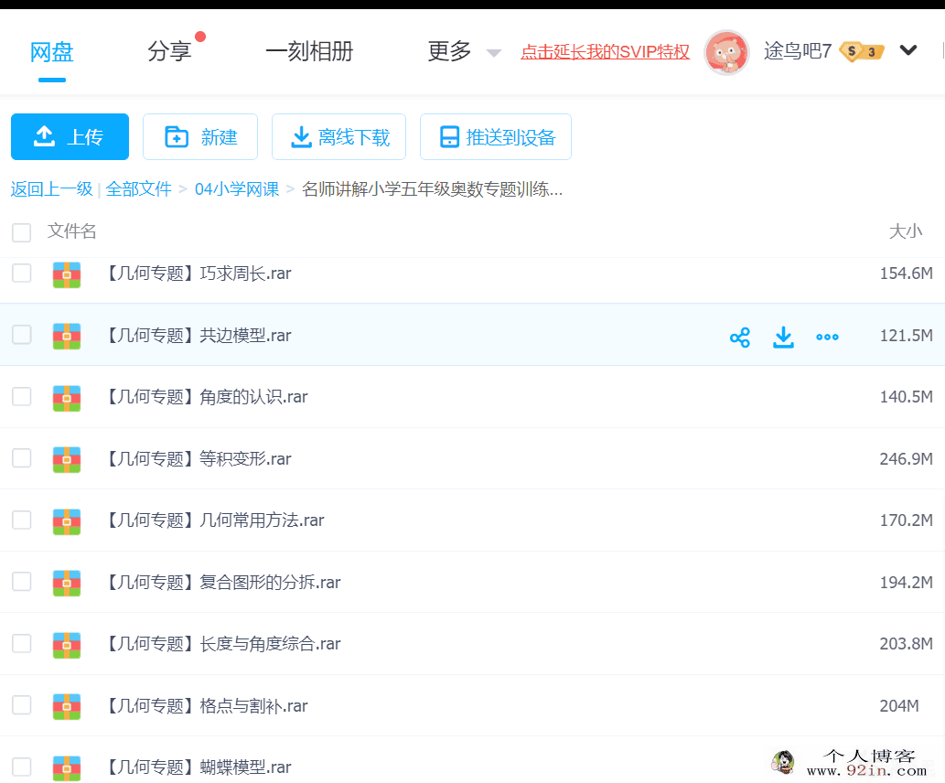
Task: Check the box for 格点与割补.rar
Action: click(22, 704)
